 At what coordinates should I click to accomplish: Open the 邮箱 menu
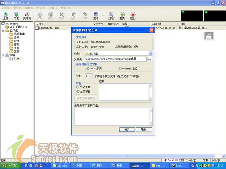(30, 8)
